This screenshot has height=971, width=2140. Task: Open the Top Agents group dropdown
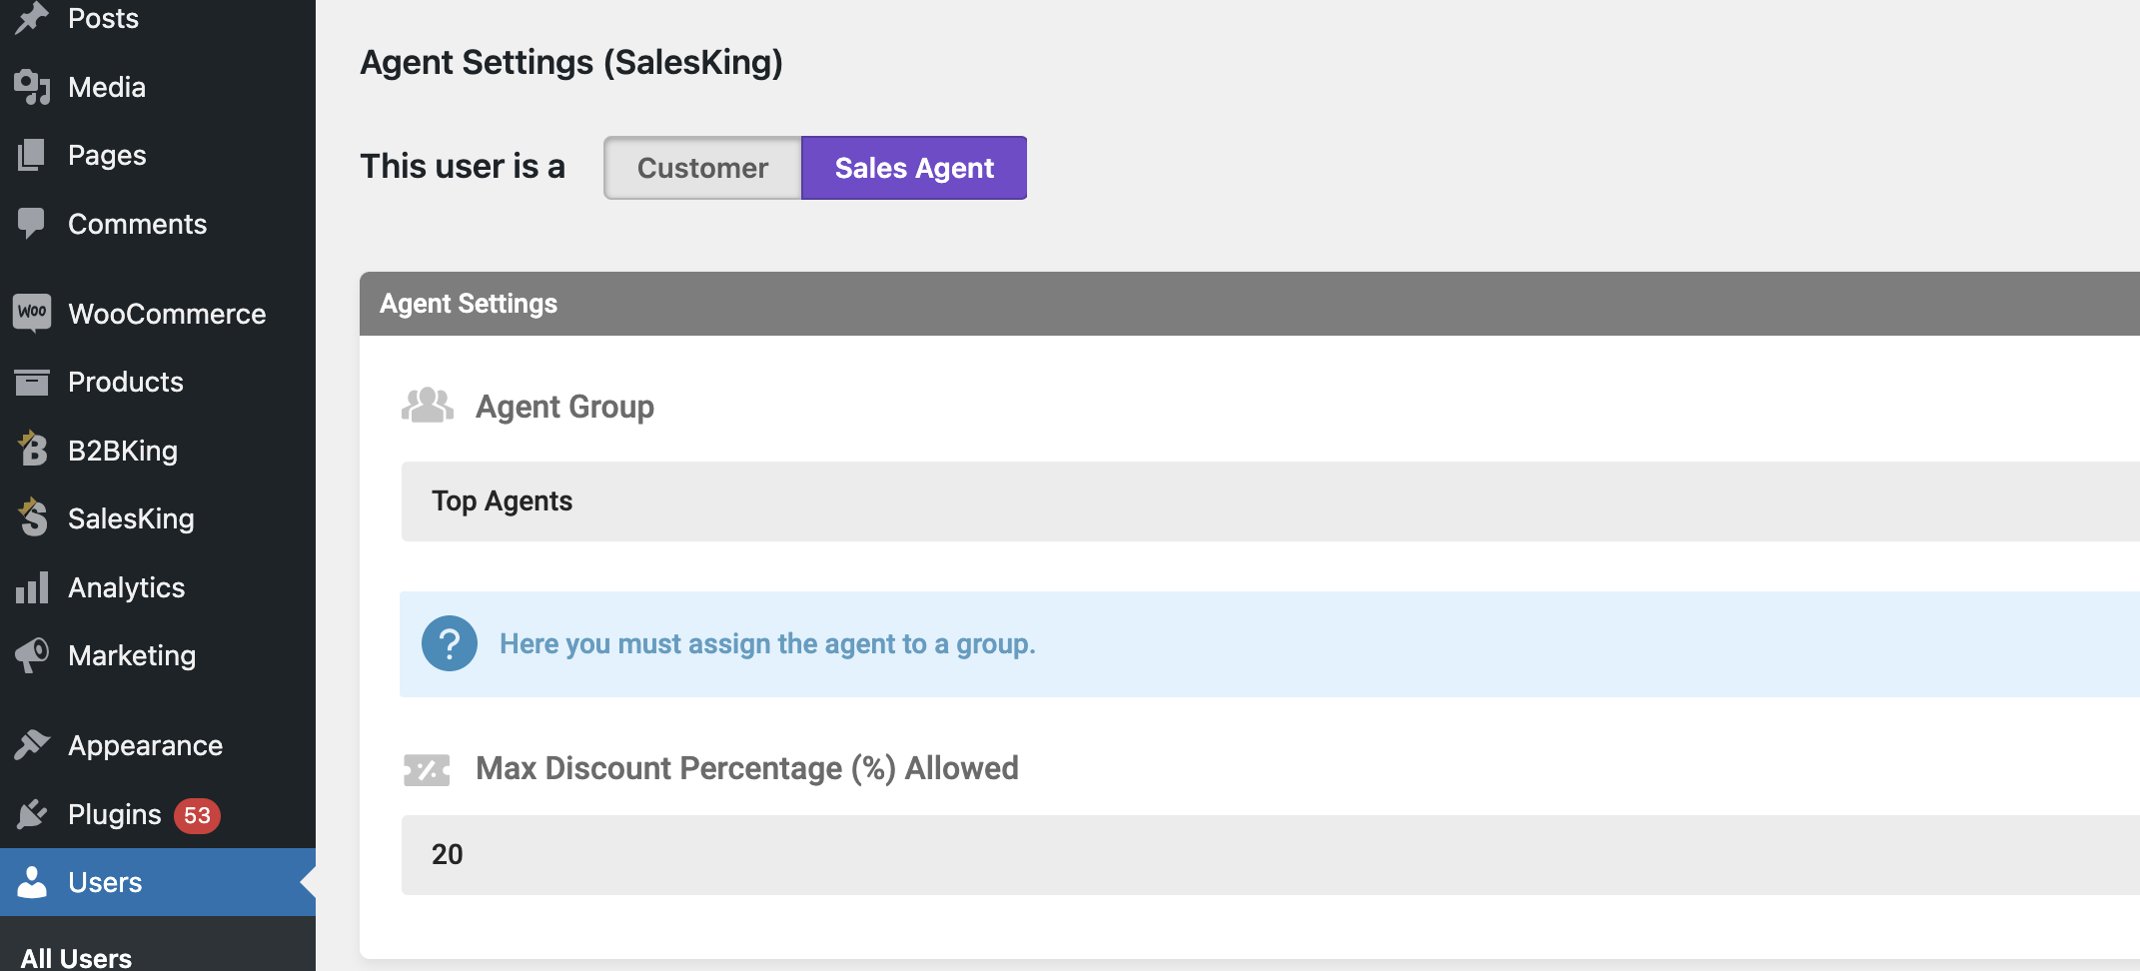[x=1271, y=501]
